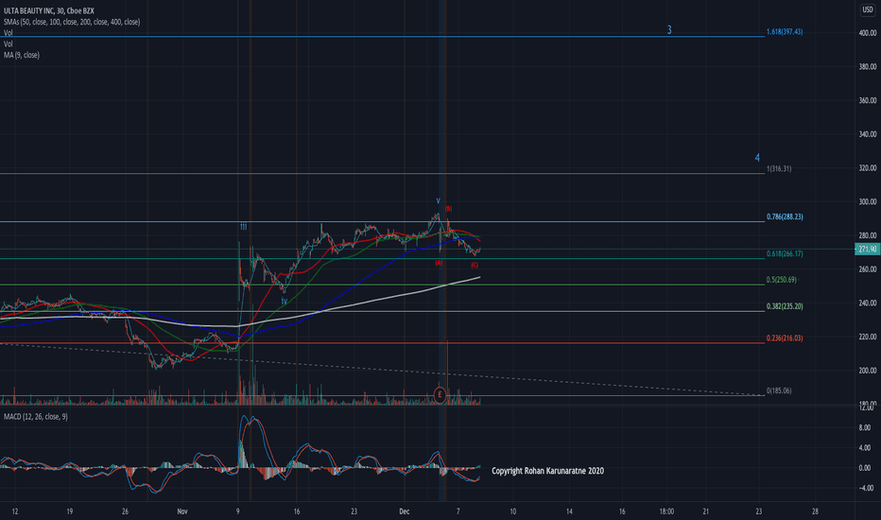
Task: Click the '14' date axis label
Action: 569,511
